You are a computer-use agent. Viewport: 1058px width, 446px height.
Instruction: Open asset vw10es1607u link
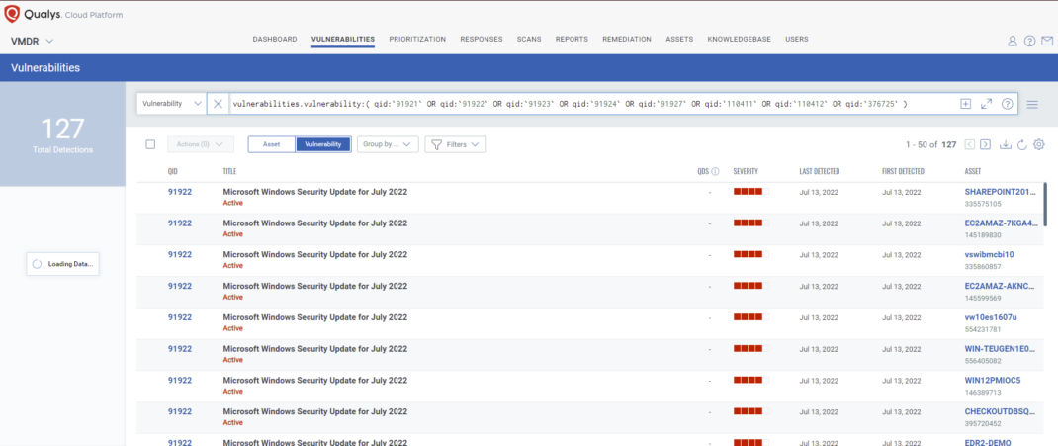tap(991, 317)
